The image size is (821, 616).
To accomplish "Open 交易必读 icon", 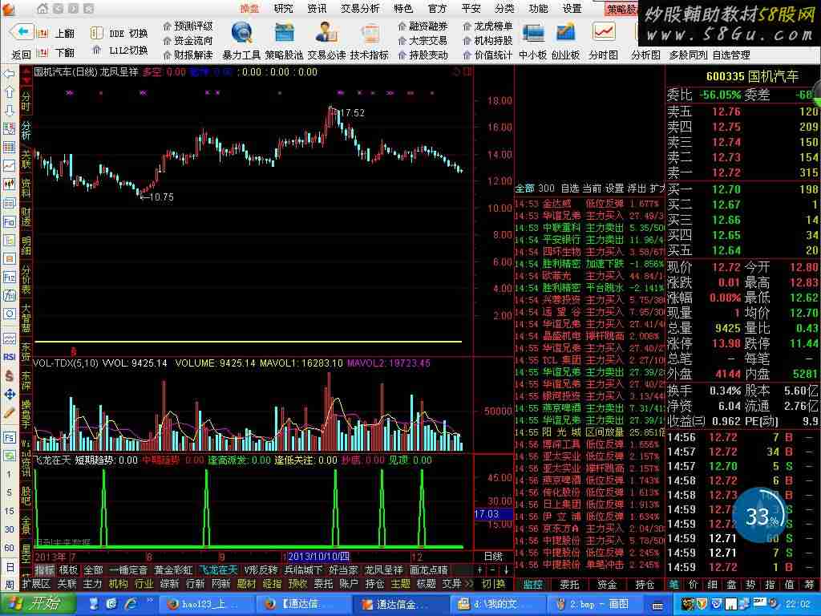I will coord(326,34).
